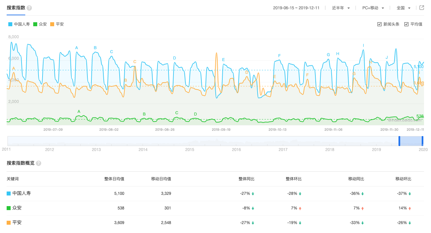The height and width of the screenshot is (233, 431).
Task: Click the 整体同比 column header
Action: pos(247,179)
